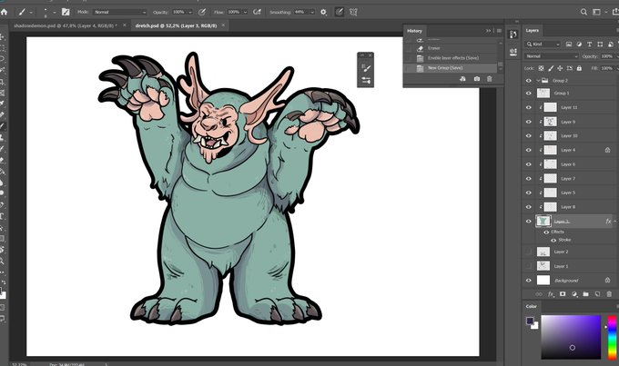The image size is (619, 366).
Task: Collapse the Group 2 layer folder
Action: (538, 80)
